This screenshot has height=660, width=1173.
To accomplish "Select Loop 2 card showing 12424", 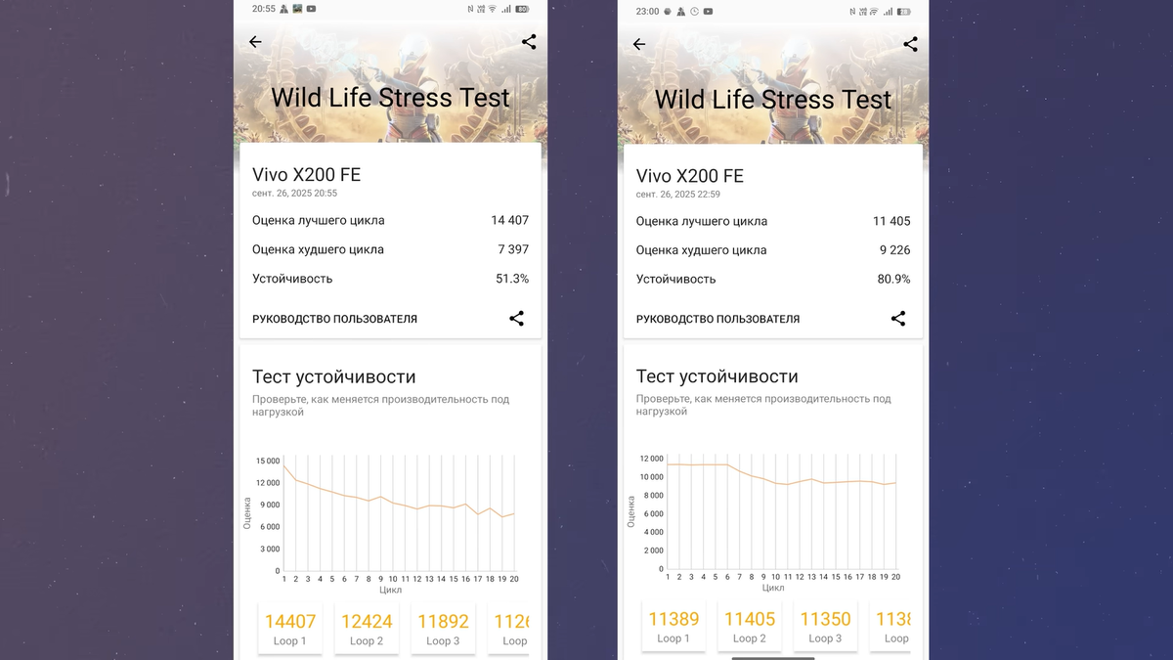I will pos(367,629).
